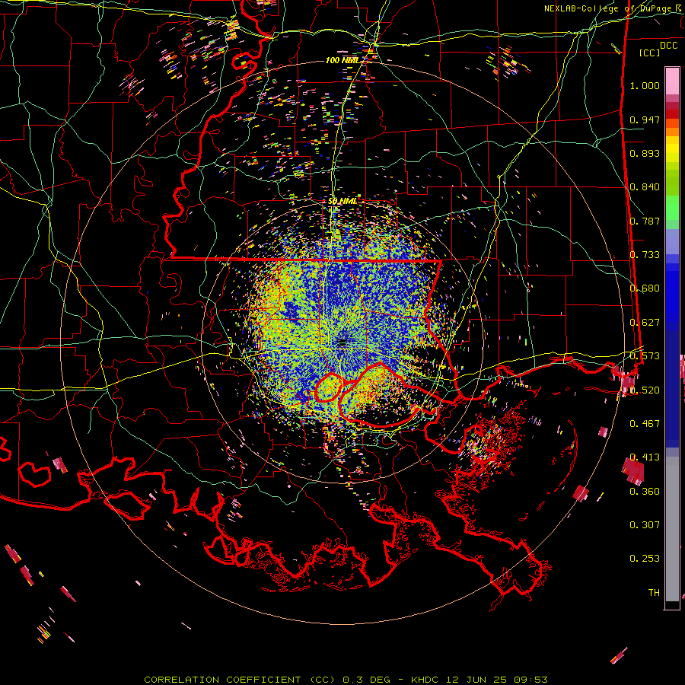Click the radar site center marker
This screenshot has width=685, height=685.
click(x=342, y=342)
